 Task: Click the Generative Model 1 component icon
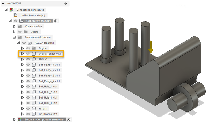click(21, 21)
